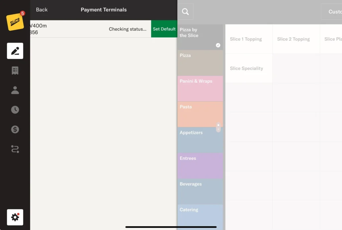Add Slice Speciality item
Viewport: 342px width, 230px height.
pyautogui.click(x=249, y=68)
